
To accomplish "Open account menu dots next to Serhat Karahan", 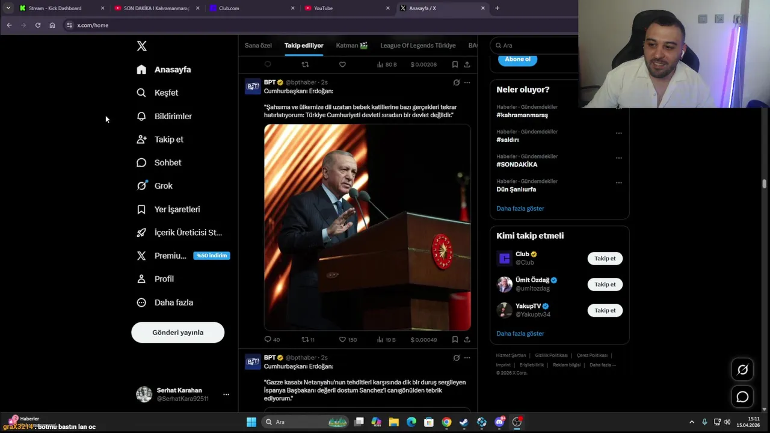I will (226, 395).
